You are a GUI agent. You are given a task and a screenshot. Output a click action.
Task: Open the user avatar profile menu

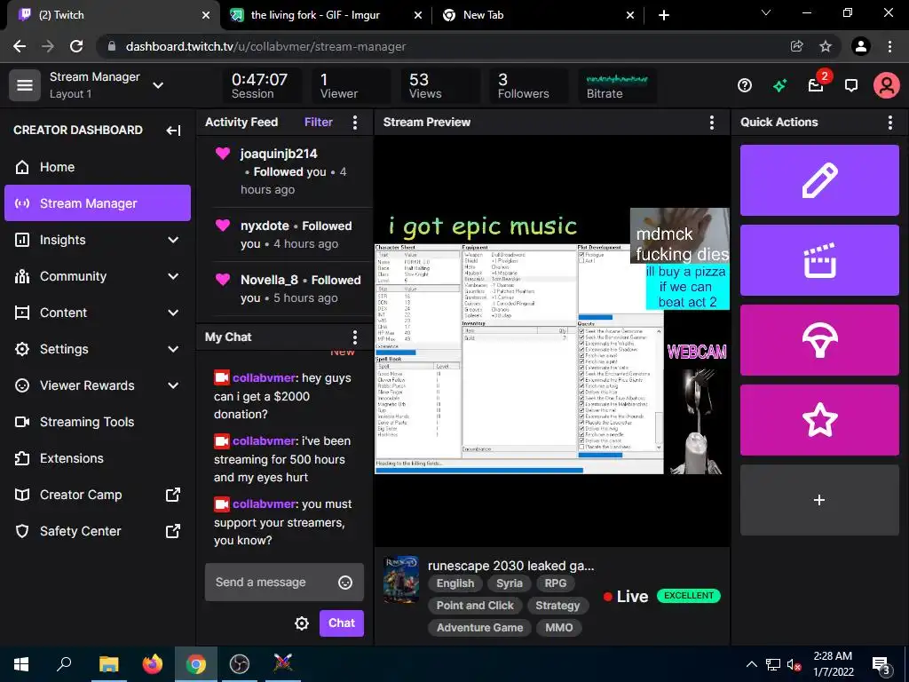887,86
